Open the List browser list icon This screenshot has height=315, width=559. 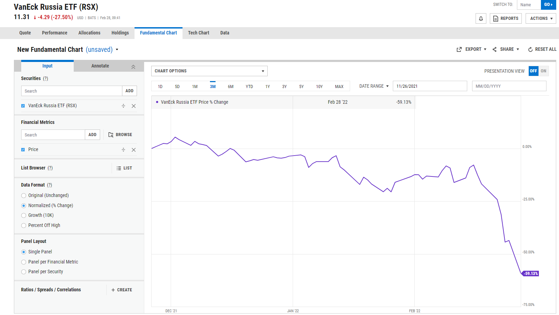[119, 168]
